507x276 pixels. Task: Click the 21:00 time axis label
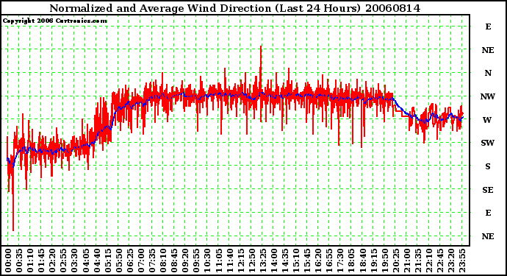click(x=407, y=261)
